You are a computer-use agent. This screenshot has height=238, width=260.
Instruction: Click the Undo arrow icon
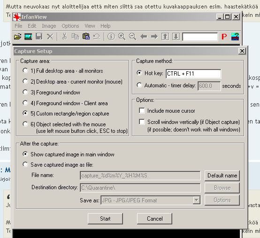click(97, 36)
